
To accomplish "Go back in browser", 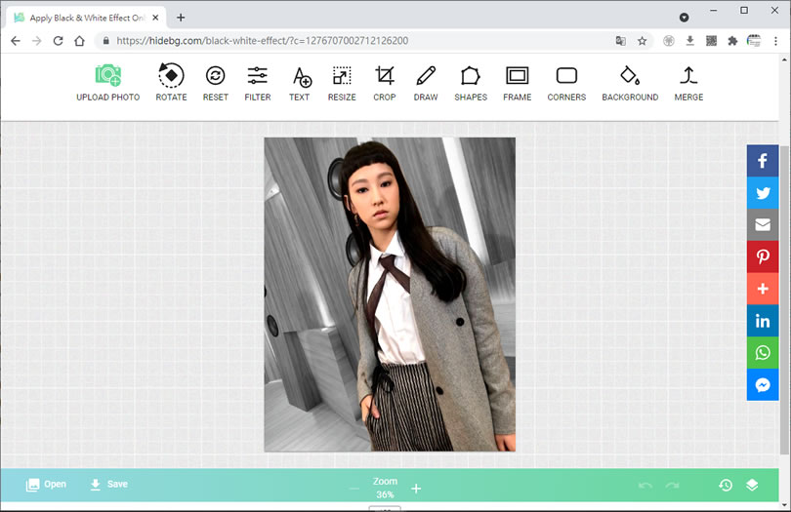I will coord(16,41).
